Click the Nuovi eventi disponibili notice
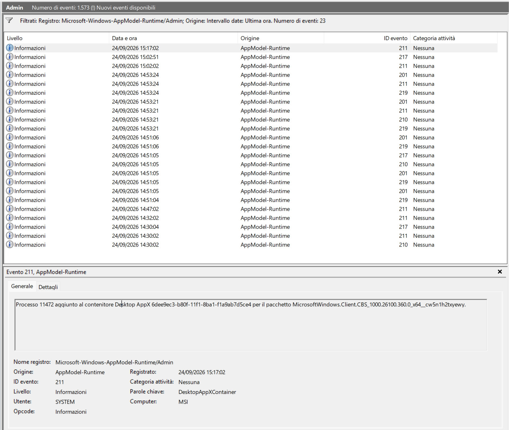The width and height of the screenshot is (509, 430). pos(126,8)
